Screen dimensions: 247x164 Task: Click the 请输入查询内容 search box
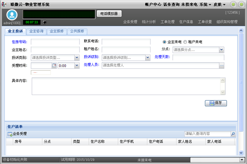coord(207,134)
